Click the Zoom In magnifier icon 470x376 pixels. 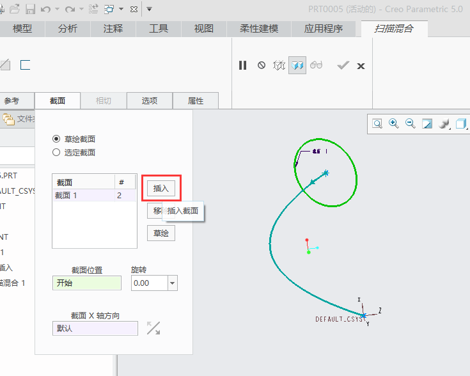click(x=393, y=123)
